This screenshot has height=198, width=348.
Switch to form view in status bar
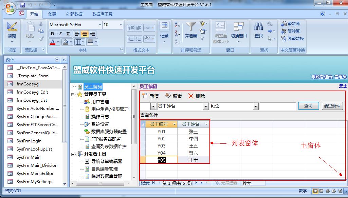click(x=315, y=191)
